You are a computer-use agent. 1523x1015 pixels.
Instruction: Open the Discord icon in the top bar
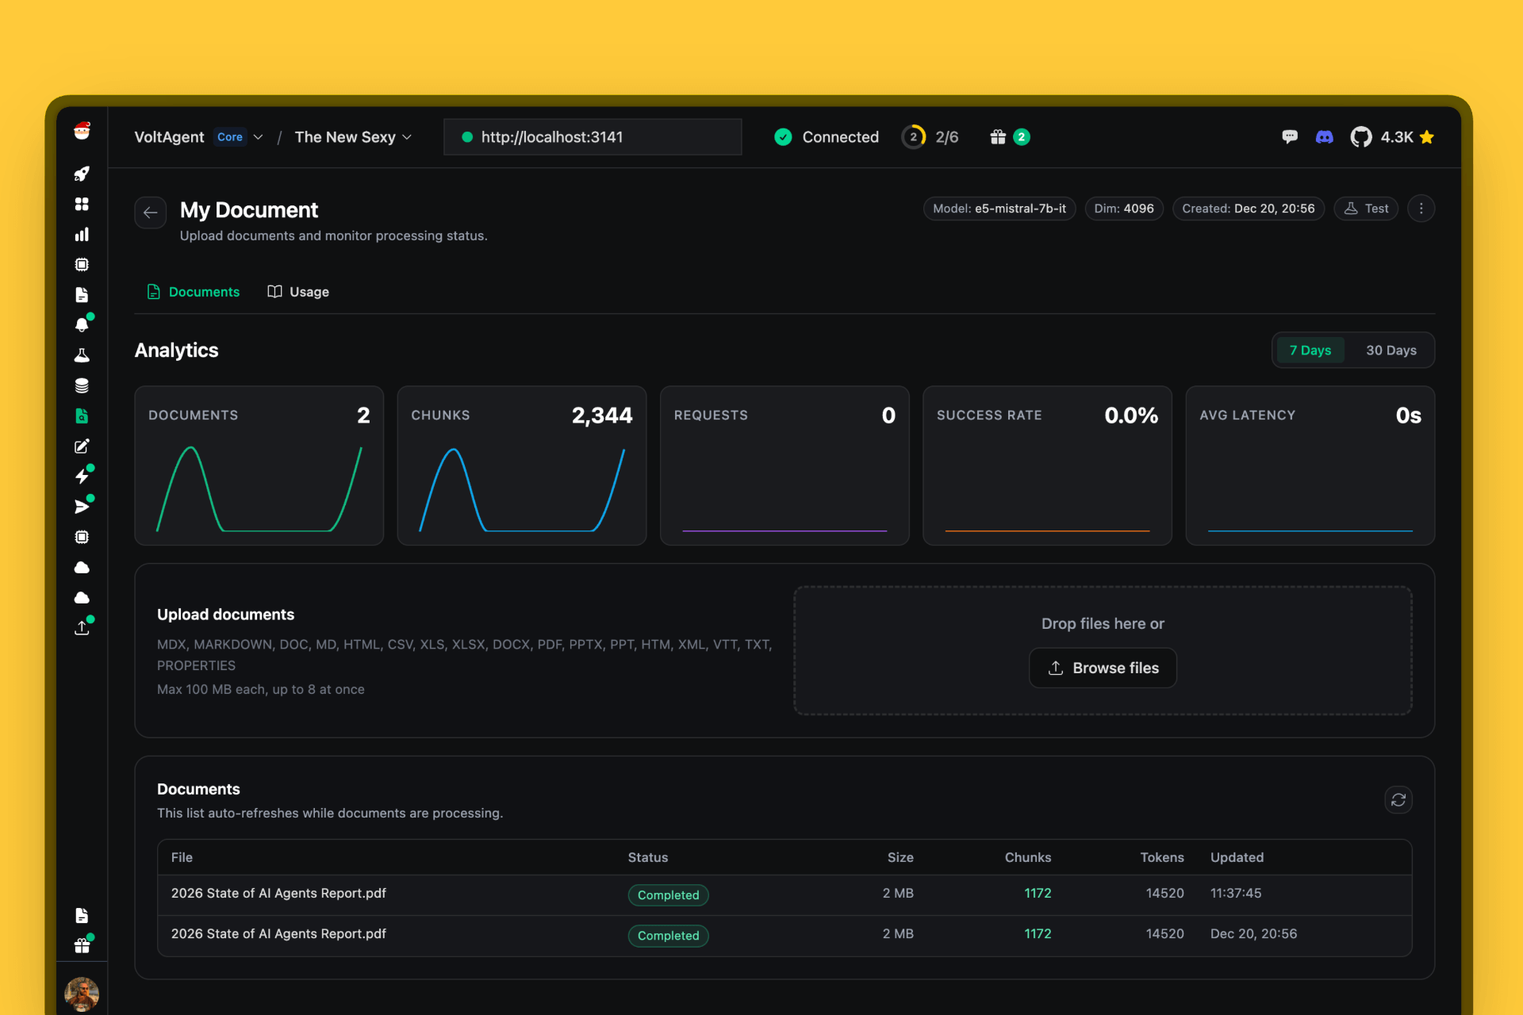pos(1324,136)
